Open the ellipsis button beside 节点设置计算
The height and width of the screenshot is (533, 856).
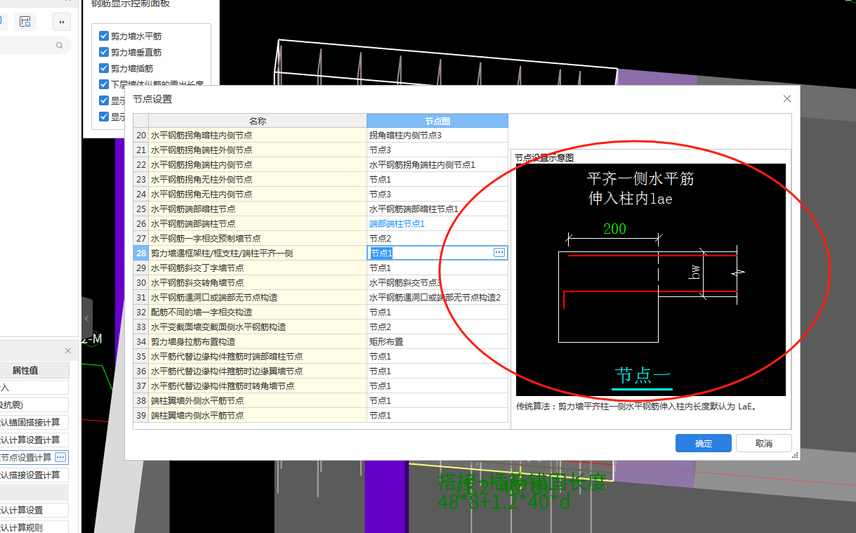[x=60, y=457]
